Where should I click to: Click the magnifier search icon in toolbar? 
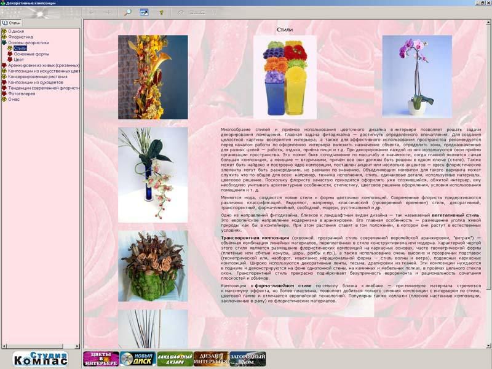pos(127,12)
